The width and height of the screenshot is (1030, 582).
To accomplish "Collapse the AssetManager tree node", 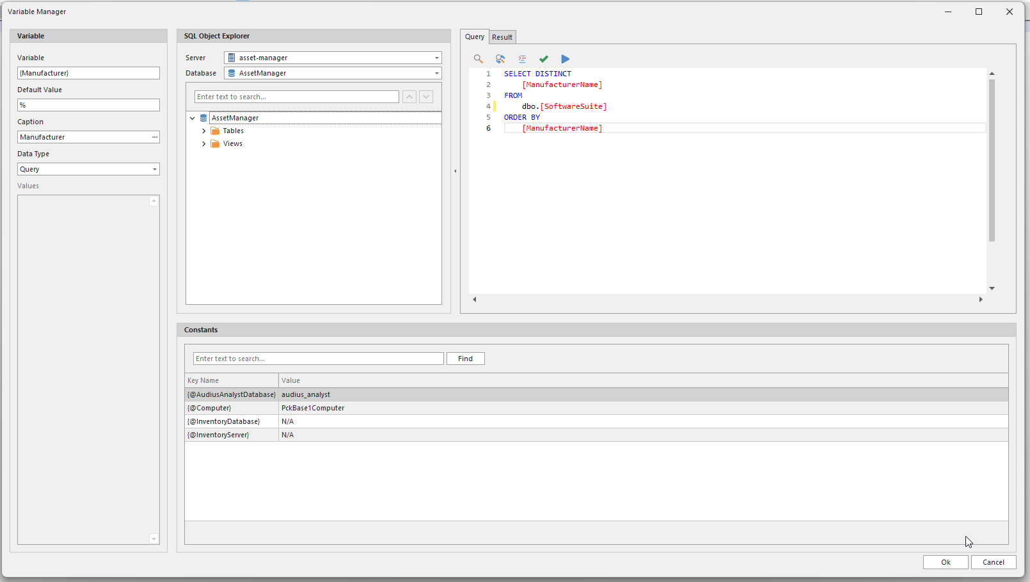I will [192, 118].
